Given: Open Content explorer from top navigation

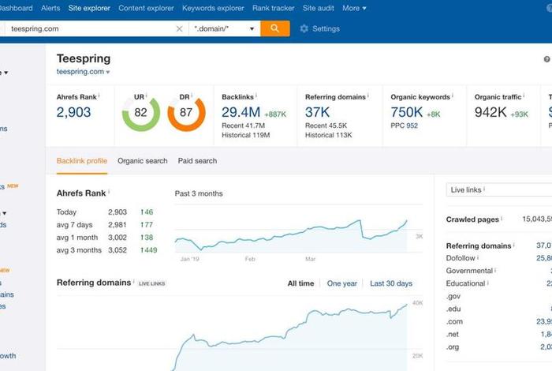Looking at the screenshot, I should pyautogui.click(x=146, y=8).
